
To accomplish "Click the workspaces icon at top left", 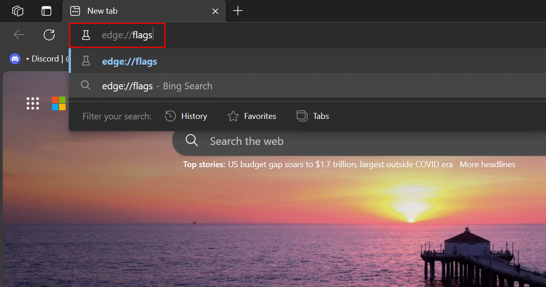I will (17, 10).
